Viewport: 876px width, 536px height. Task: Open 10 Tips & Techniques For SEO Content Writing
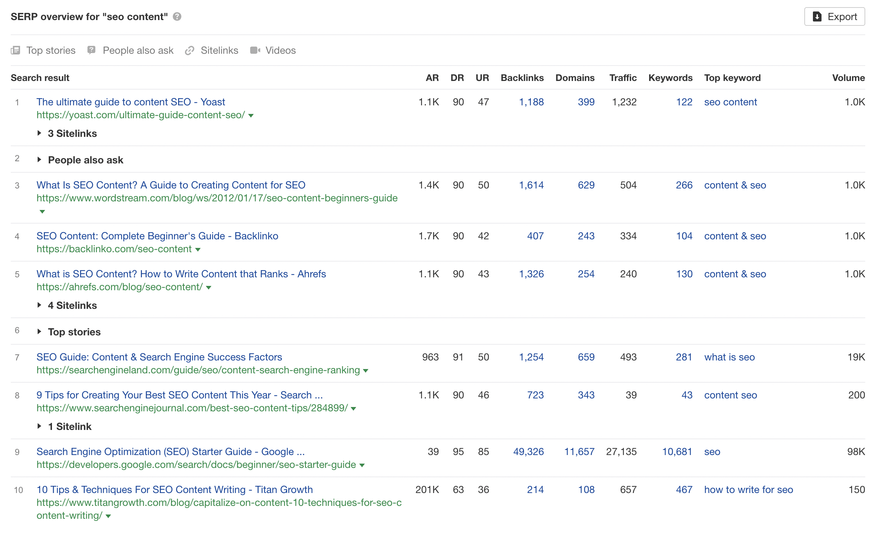click(175, 489)
